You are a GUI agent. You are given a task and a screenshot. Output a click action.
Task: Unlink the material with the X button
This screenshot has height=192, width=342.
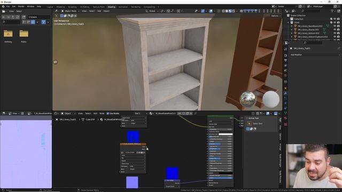[x=191, y=114]
